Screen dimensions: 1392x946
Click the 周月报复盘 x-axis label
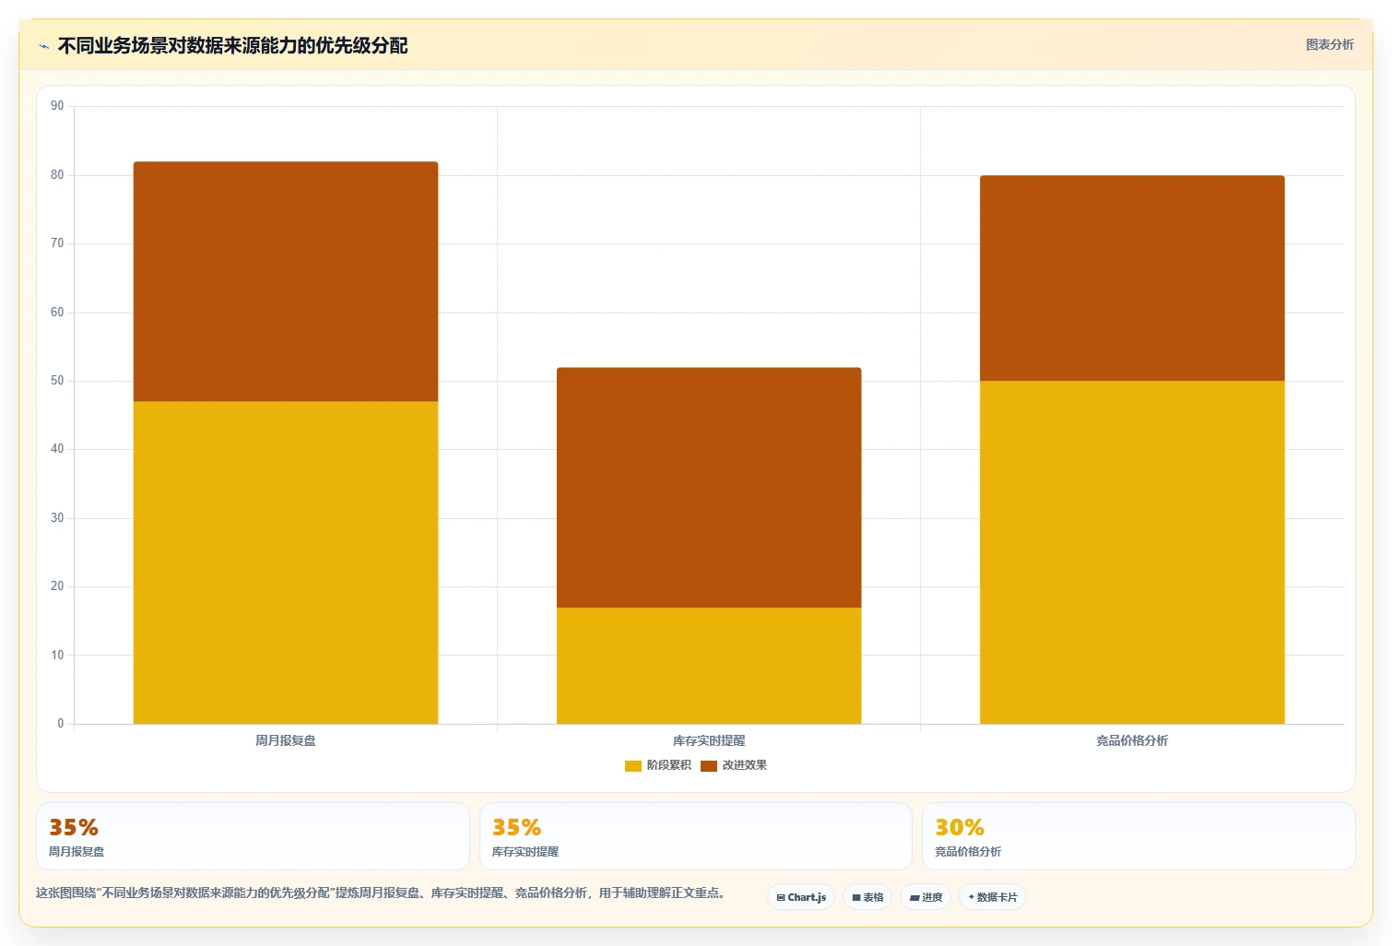tap(286, 740)
